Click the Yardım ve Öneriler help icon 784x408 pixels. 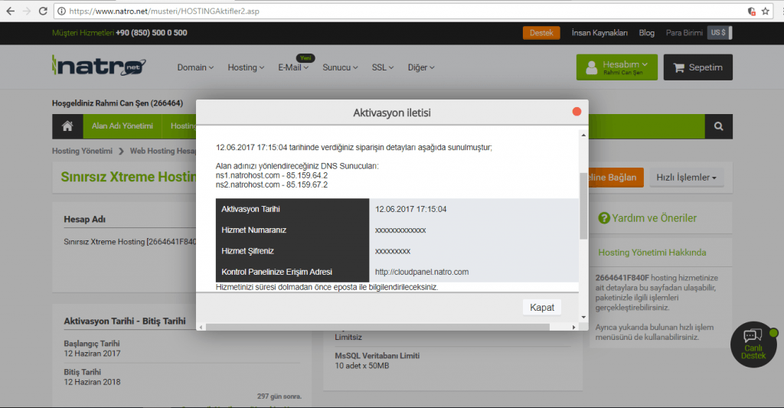click(x=604, y=218)
